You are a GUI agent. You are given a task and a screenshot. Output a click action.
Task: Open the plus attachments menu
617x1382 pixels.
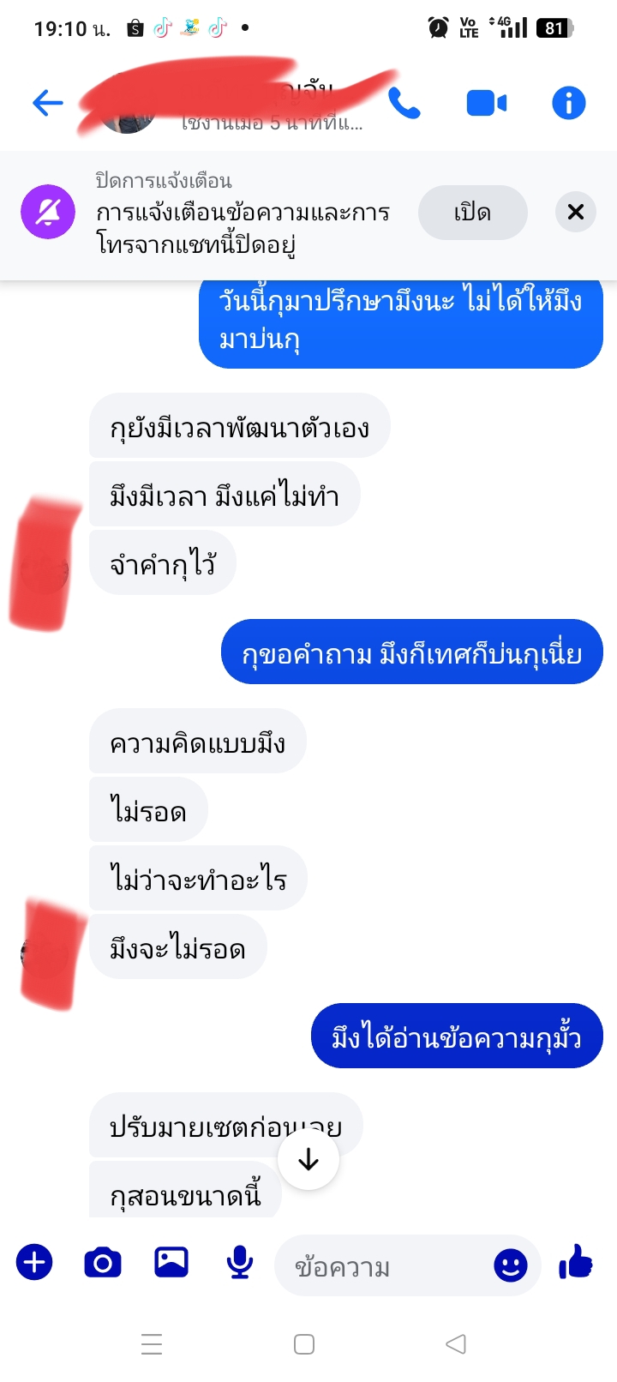tap(34, 1262)
